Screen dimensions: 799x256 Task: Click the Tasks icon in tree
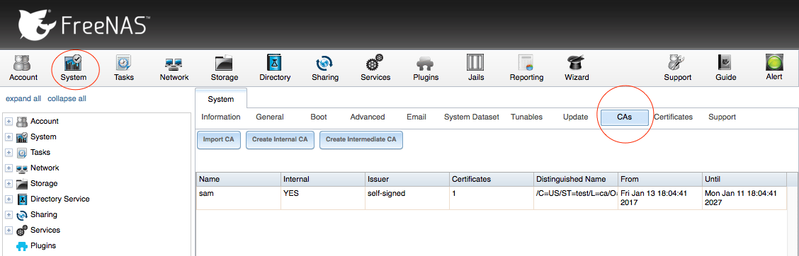pos(22,153)
